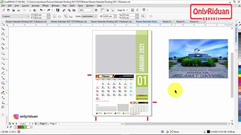Select the Mahakam monument photo on canvas
This screenshot has height=135, width=241.
(x=198, y=59)
